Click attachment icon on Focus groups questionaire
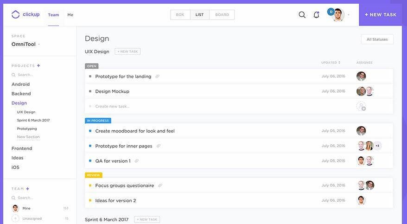 point(160,186)
